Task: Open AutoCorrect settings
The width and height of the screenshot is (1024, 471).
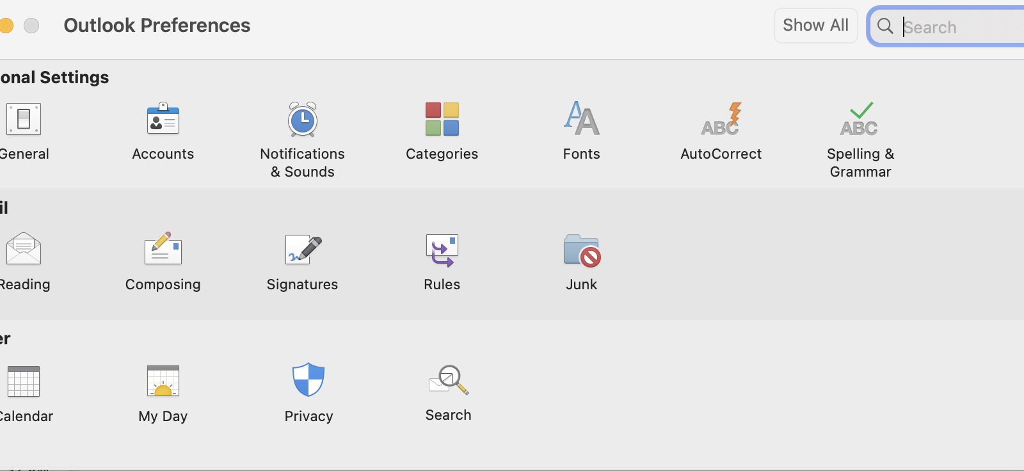Action: point(721,120)
